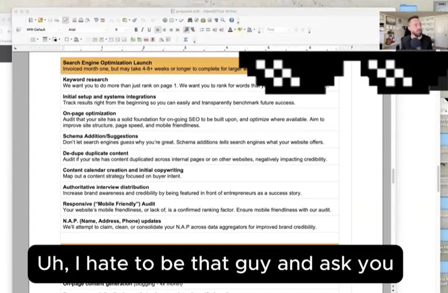
Task: Open a file with the Open folder icon
Action: (40, 20)
